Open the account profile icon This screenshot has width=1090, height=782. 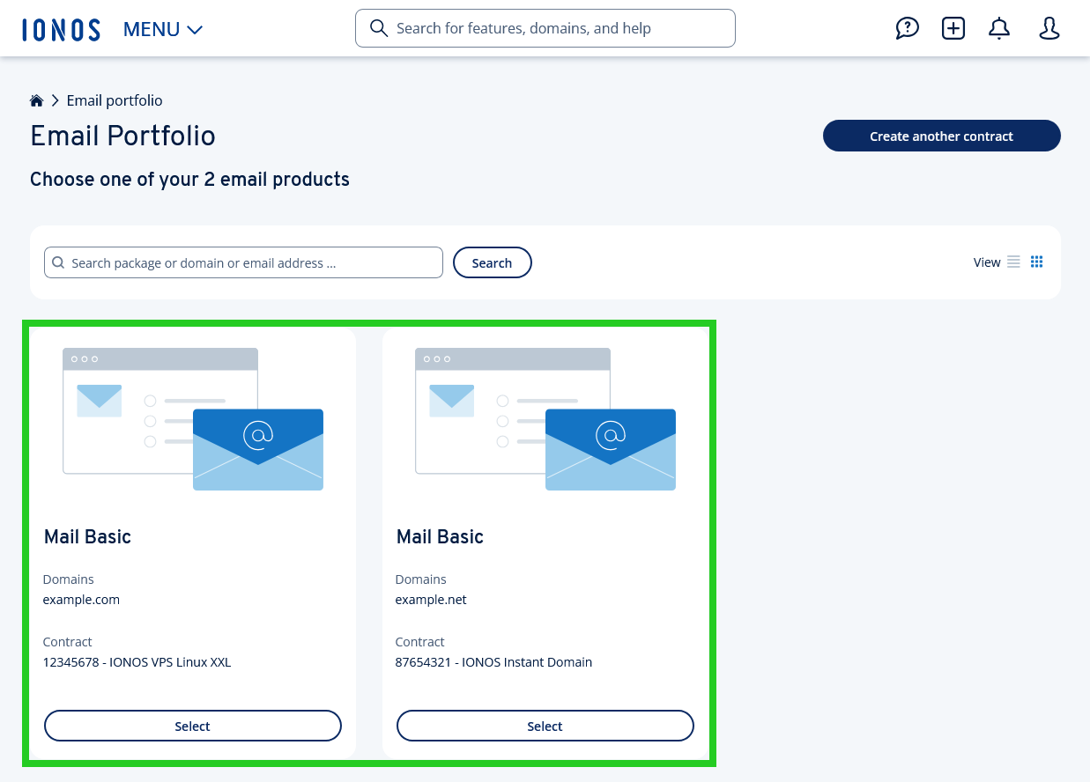(1049, 28)
